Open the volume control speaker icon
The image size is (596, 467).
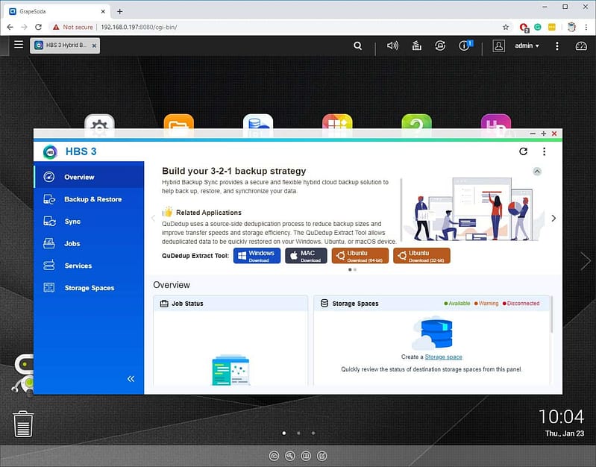click(392, 46)
